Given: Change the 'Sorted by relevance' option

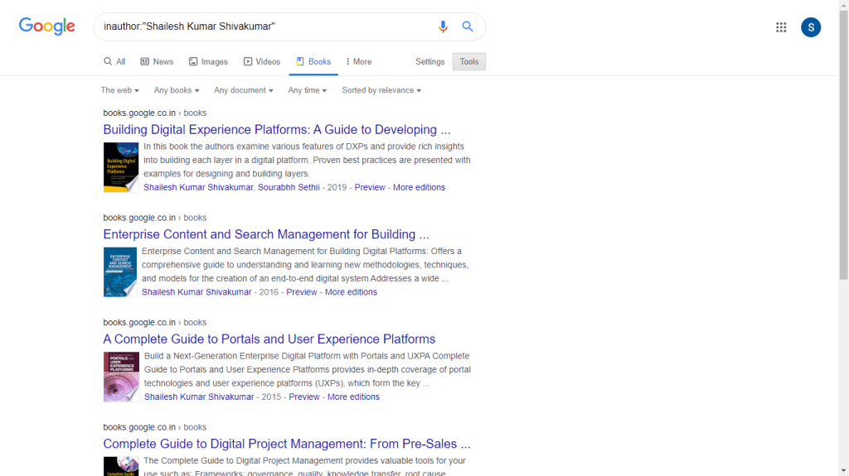Looking at the screenshot, I should pos(381,90).
